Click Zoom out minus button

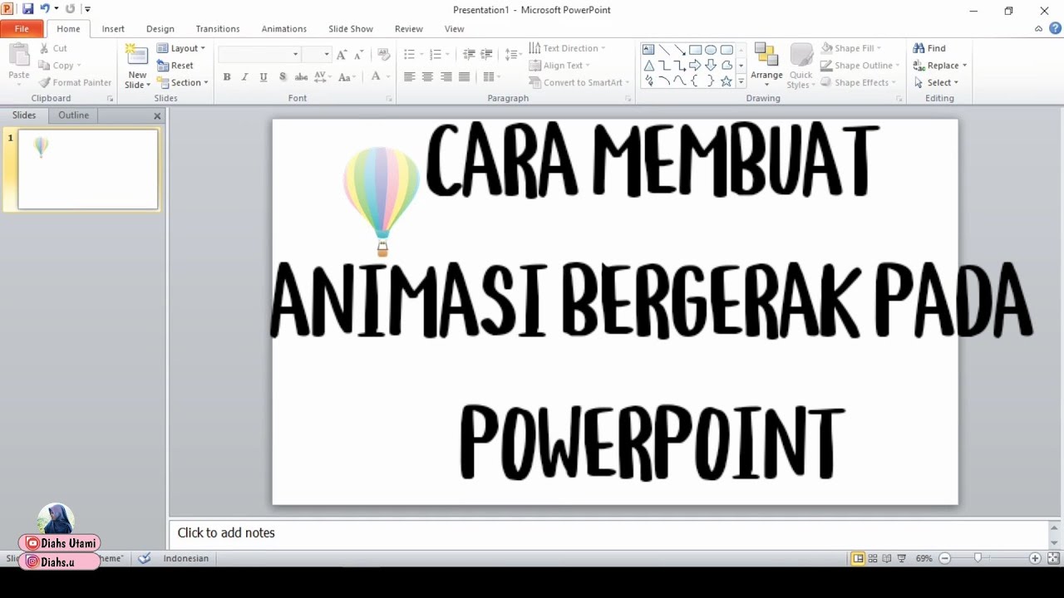coord(944,558)
